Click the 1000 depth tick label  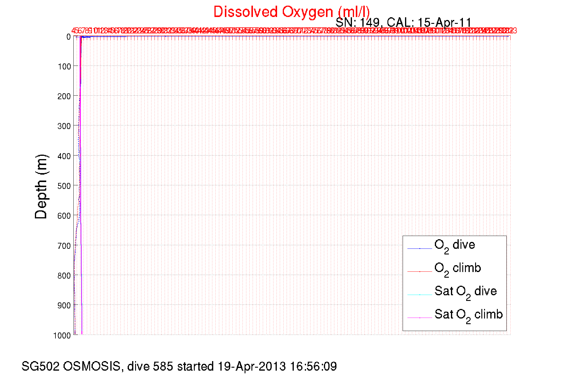62,335
